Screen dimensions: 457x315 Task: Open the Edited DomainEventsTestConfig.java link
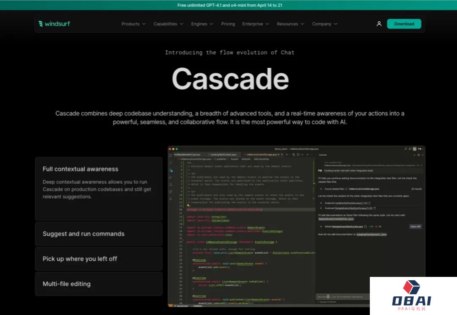click(348, 227)
